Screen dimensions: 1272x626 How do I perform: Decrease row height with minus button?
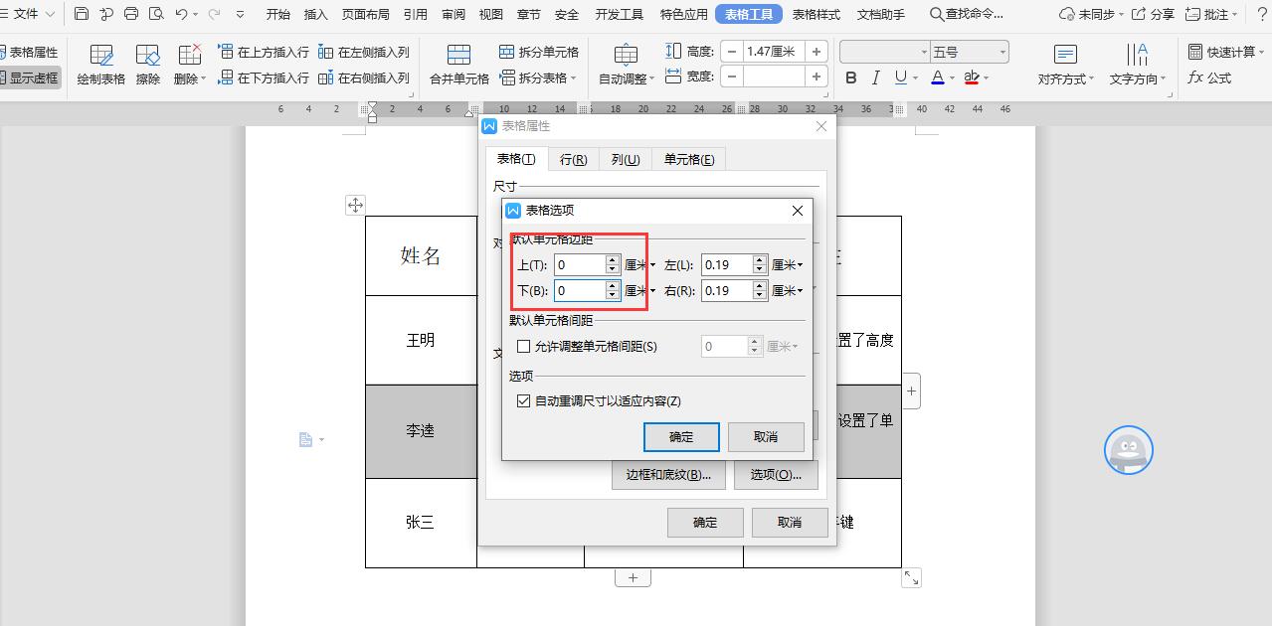[733, 52]
